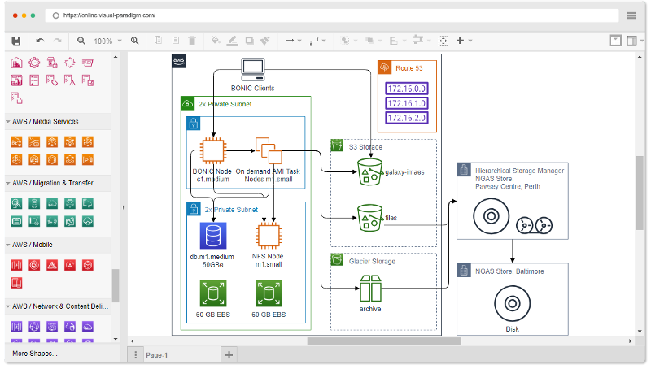
Task: Switch to the Page-1 tab
Action: (x=156, y=355)
